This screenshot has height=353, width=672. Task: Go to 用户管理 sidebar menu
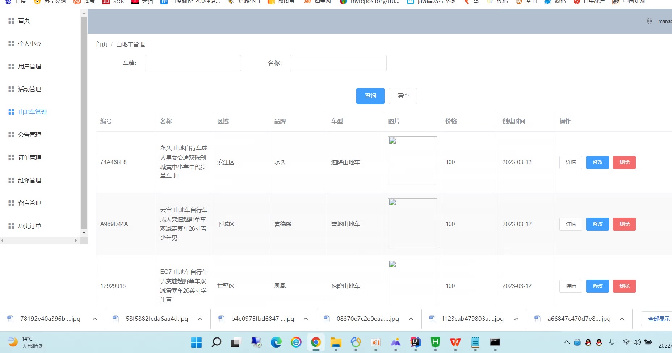tap(30, 67)
